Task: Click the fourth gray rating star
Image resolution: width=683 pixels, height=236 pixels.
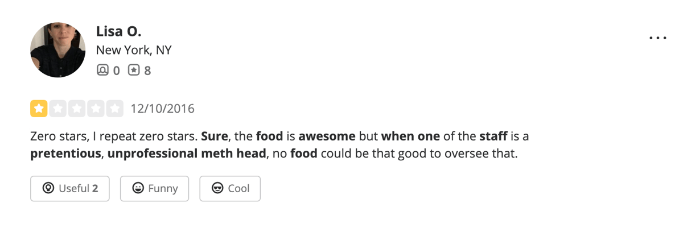Action: click(x=96, y=108)
